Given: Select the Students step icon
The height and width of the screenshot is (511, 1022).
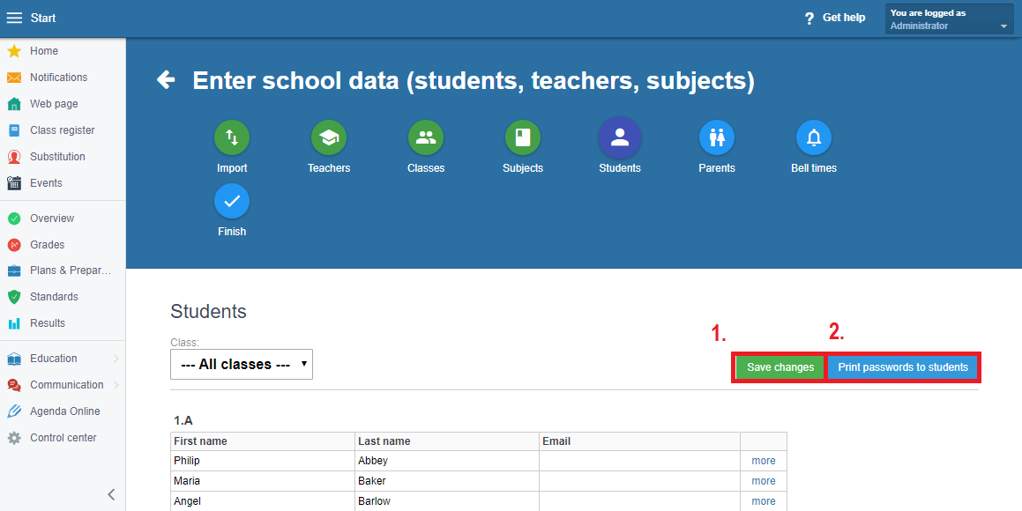Looking at the screenshot, I should (x=620, y=138).
